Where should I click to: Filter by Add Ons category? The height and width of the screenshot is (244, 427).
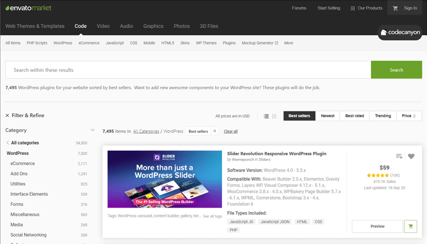click(x=19, y=173)
